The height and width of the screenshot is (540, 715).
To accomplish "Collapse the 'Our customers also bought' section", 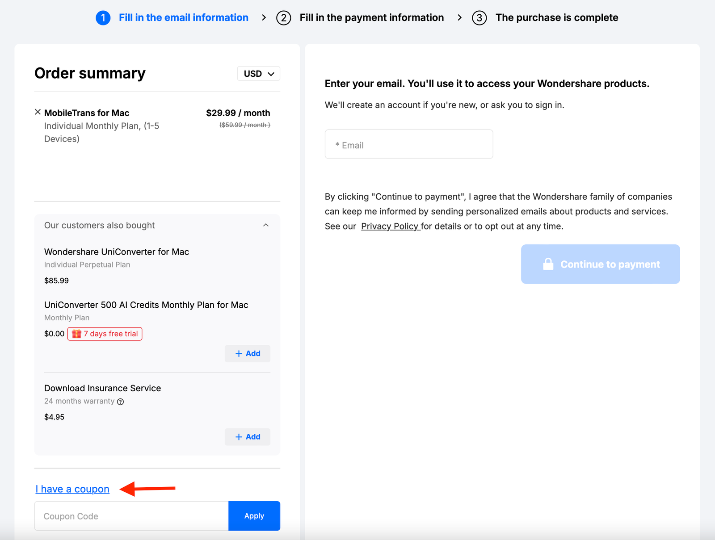I will [x=266, y=225].
